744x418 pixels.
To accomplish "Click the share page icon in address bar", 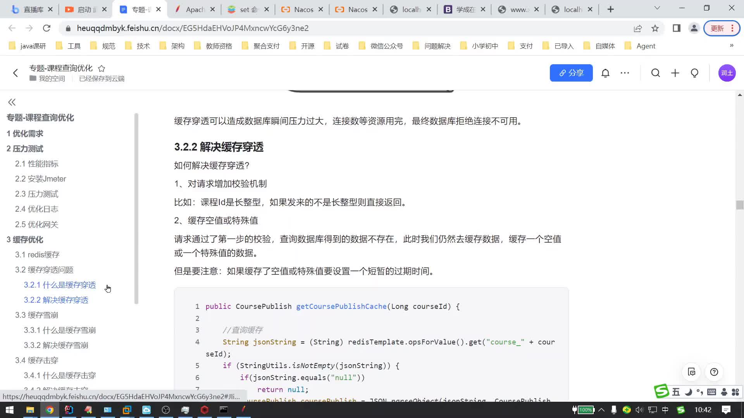I will [x=638, y=28].
